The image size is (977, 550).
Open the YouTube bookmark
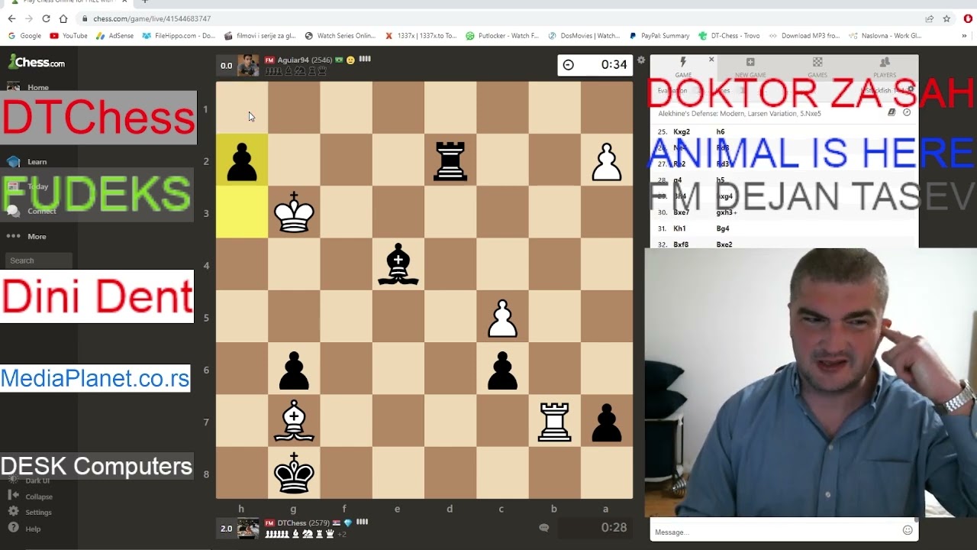(x=69, y=36)
